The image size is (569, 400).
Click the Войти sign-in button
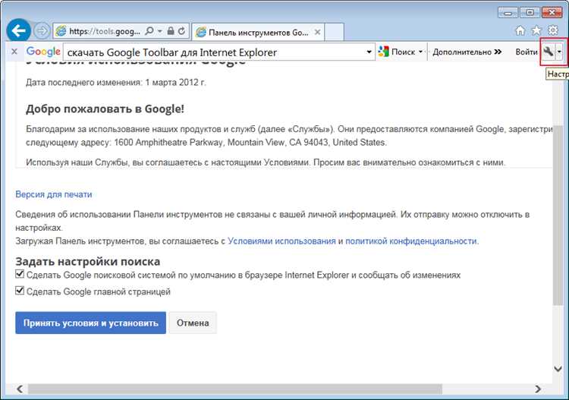click(x=527, y=52)
